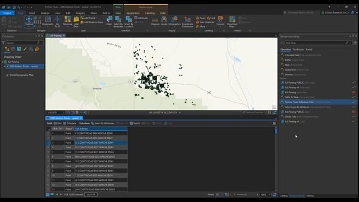Viewport: 359px width, 202px height.
Task: Click Select By Attributes in table toolbar
Action: (102, 123)
